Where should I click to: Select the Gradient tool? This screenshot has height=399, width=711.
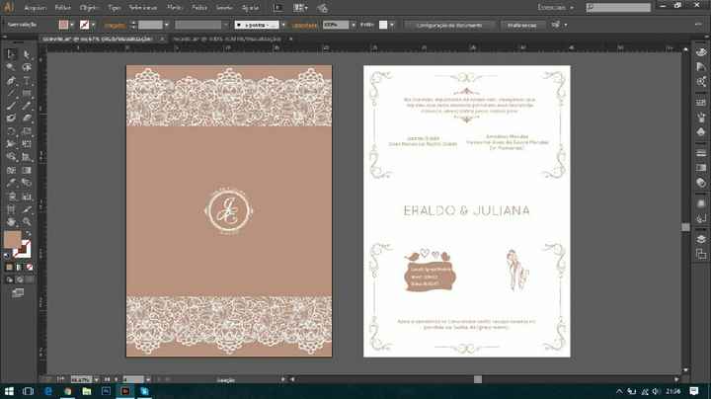click(27, 171)
